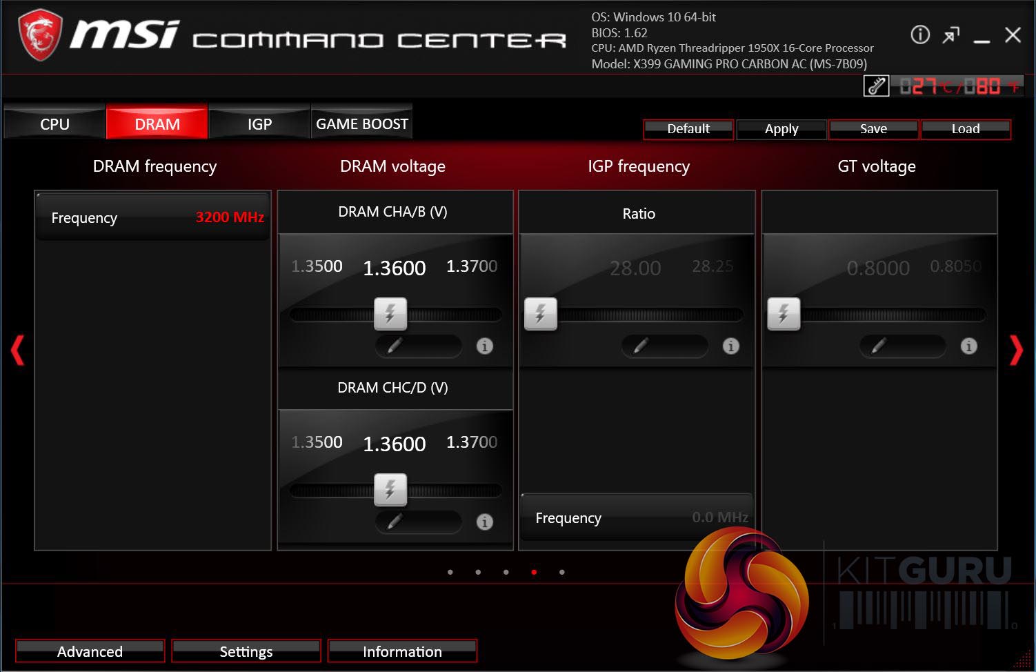This screenshot has height=672, width=1036.
Task: Select the fifth page indicator dot
Action: tap(562, 572)
